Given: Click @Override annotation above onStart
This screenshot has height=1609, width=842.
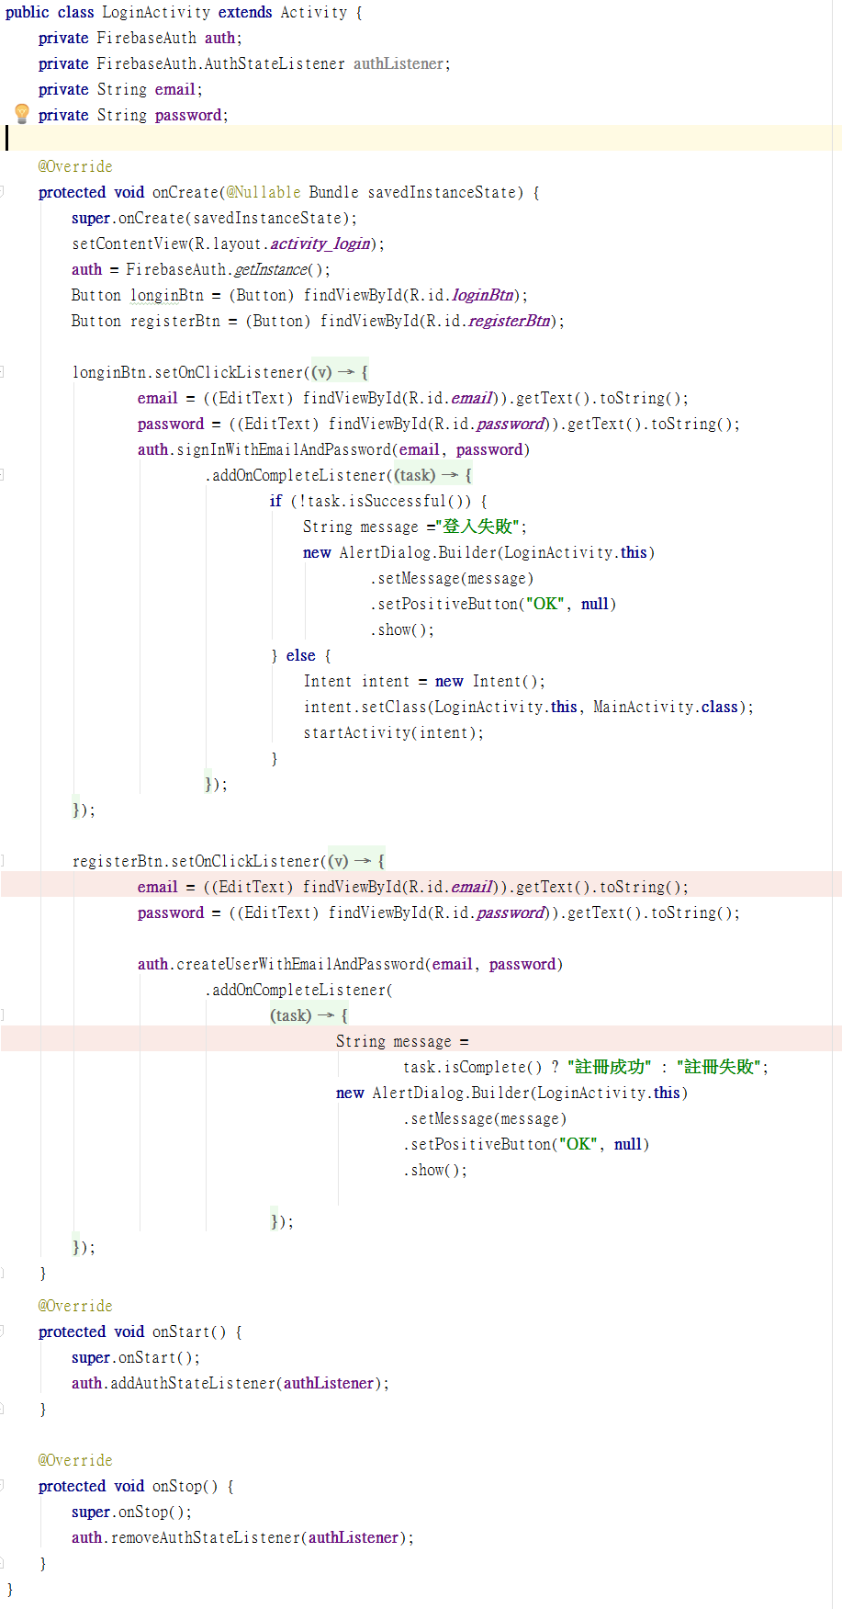Looking at the screenshot, I should (75, 1307).
